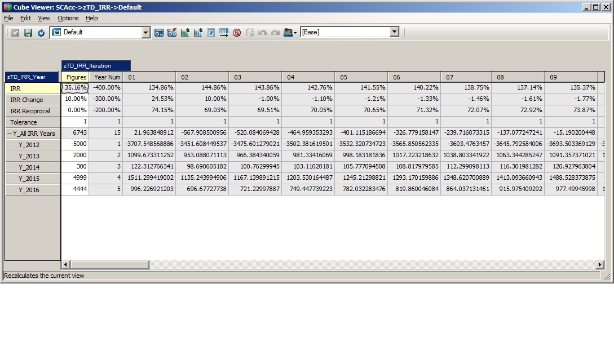Select the Figures column header

click(75, 77)
